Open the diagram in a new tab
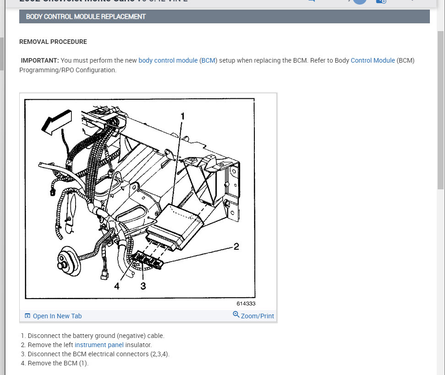Viewport: 445px width, 375px height. coord(57,316)
